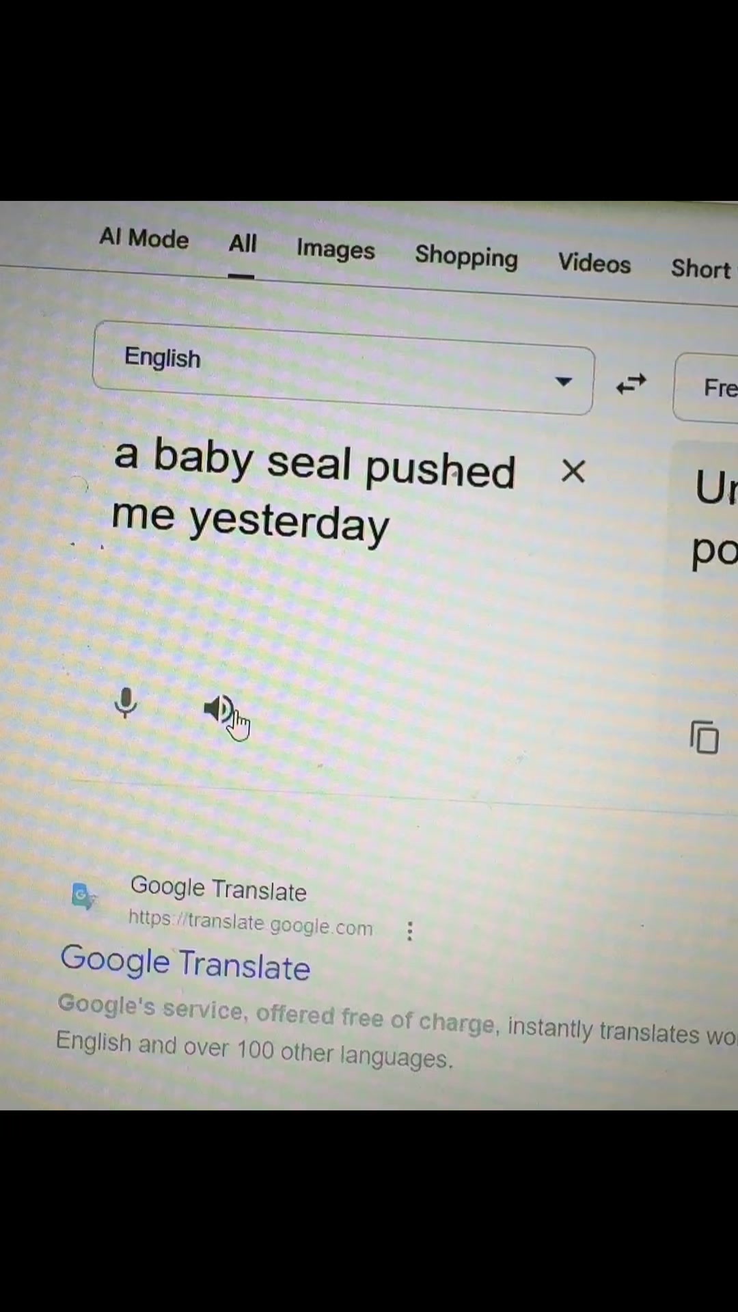738x1312 pixels.
Task: Open the French target language dropdown
Action: click(706, 388)
